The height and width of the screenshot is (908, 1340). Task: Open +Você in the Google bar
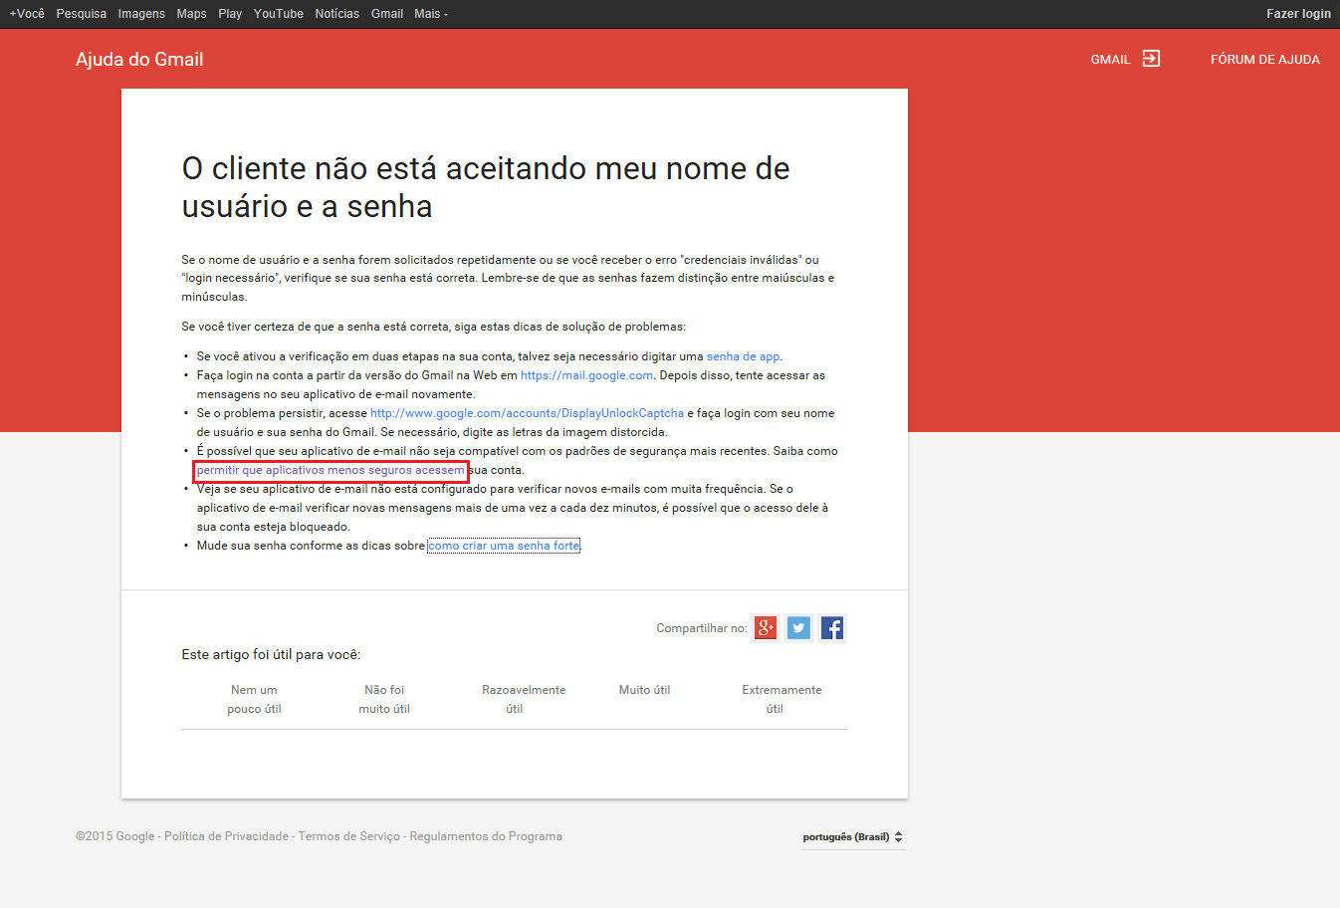coord(27,14)
